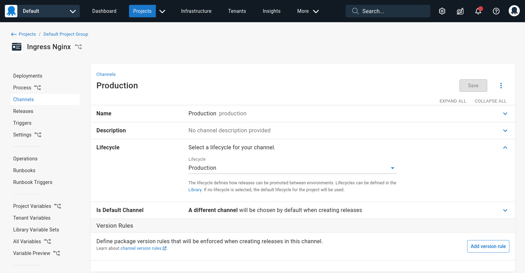Expand the Name section chevron
Viewport: 525px width, 273px height.
tap(505, 114)
